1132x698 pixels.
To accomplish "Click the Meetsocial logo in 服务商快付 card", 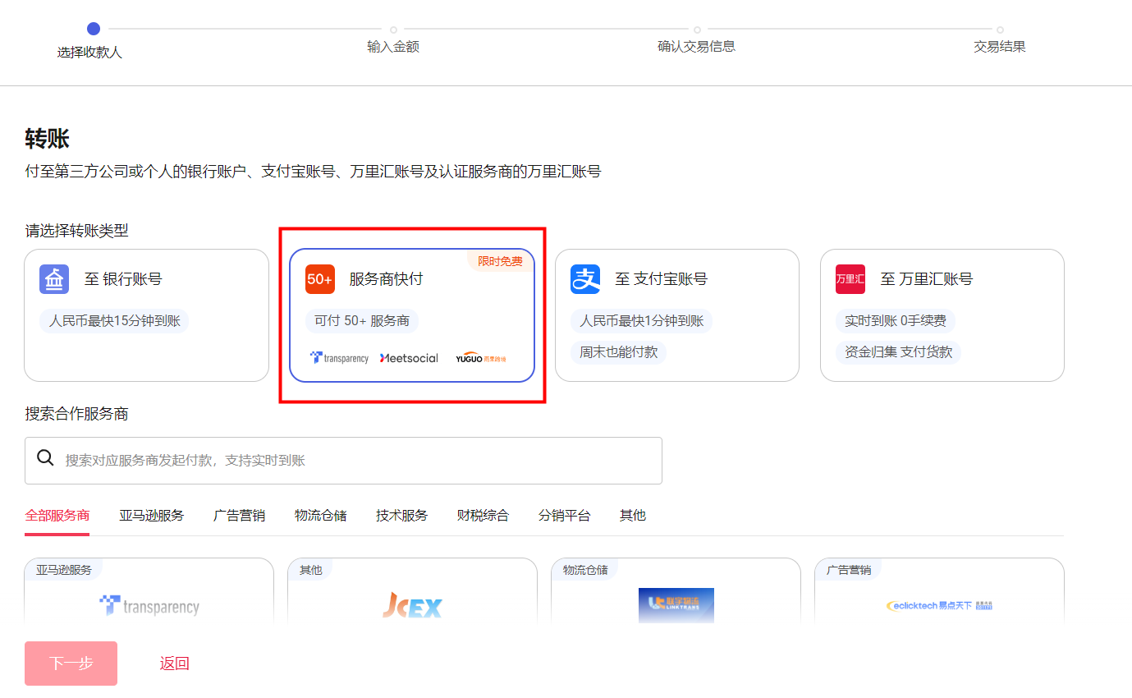I will click(408, 358).
